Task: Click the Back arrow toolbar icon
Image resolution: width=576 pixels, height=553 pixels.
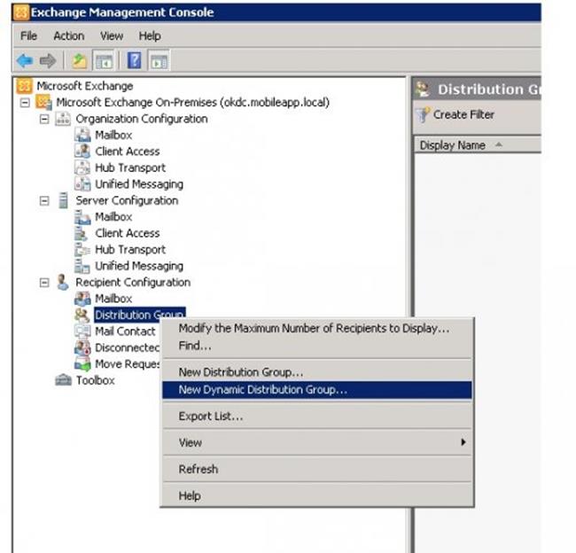Action: click(x=25, y=60)
